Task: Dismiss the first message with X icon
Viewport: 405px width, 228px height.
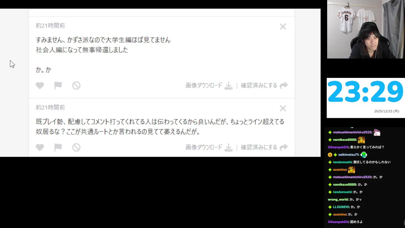Action: (x=283, y=27)
